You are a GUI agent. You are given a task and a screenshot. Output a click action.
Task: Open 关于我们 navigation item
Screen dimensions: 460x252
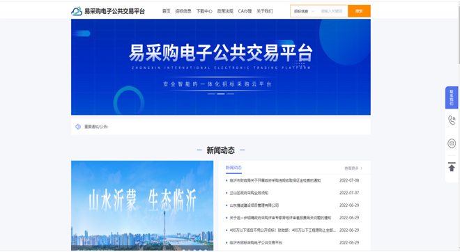(x=265, y=11)
